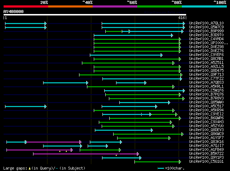Click the AV408000 query name label
The height and width of the screenshot is (171, 230).
(14, 11)
